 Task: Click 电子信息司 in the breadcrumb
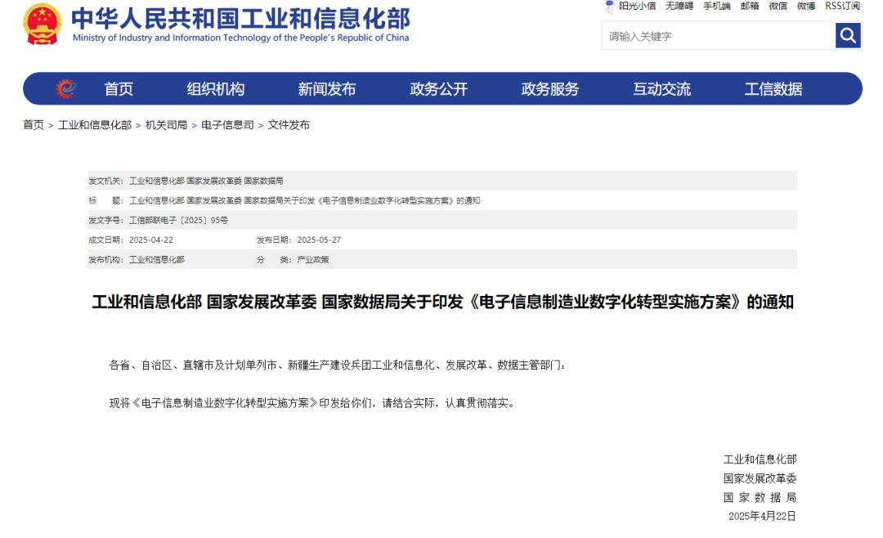pyautogui.click(x=227, y=125)
